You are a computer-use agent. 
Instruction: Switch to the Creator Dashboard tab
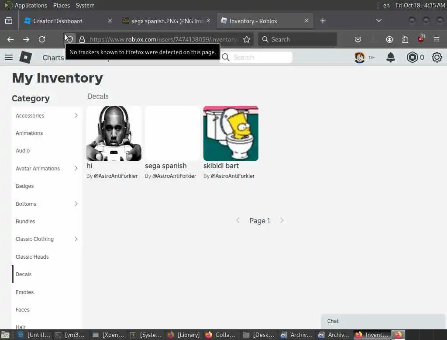(69, 21)
